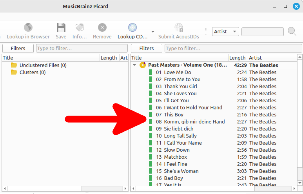Click the Lookup in Browser globe icon

[x=28, y=27]
